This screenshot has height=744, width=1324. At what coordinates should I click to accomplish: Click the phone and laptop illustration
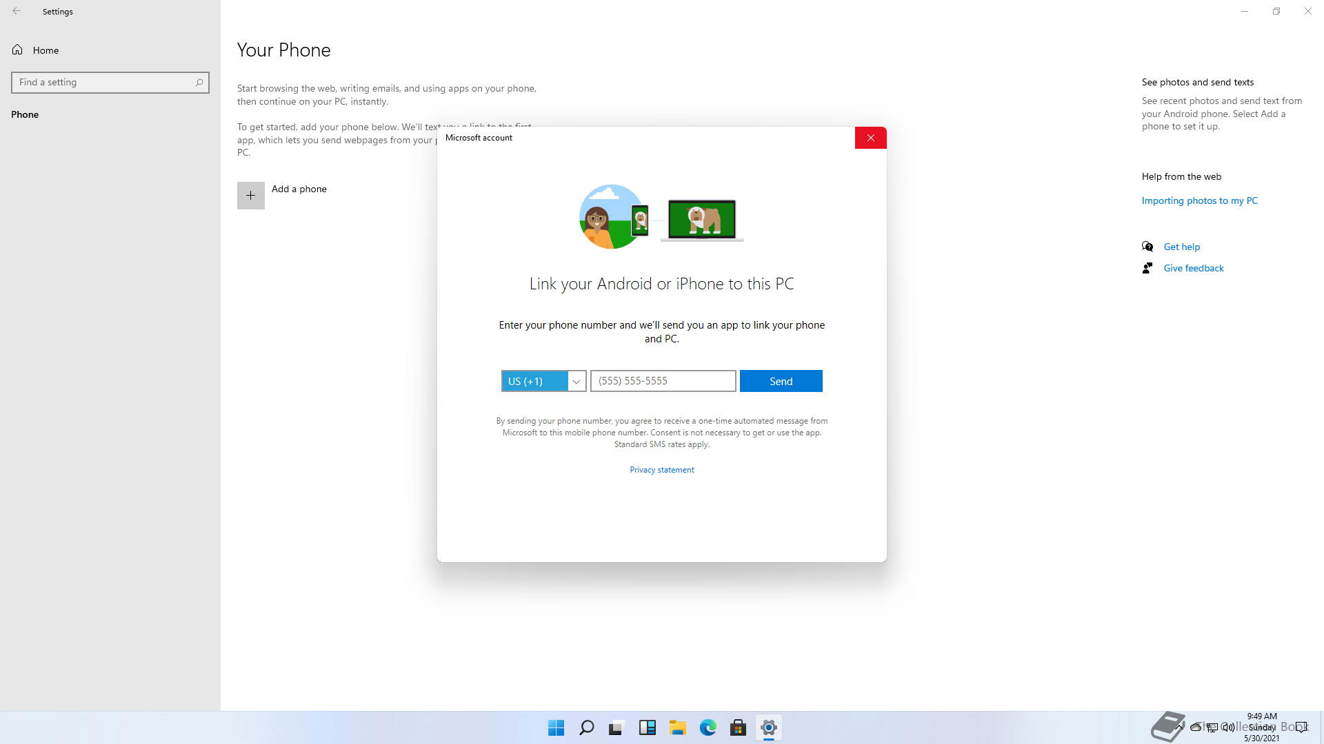tap(662, 217)
